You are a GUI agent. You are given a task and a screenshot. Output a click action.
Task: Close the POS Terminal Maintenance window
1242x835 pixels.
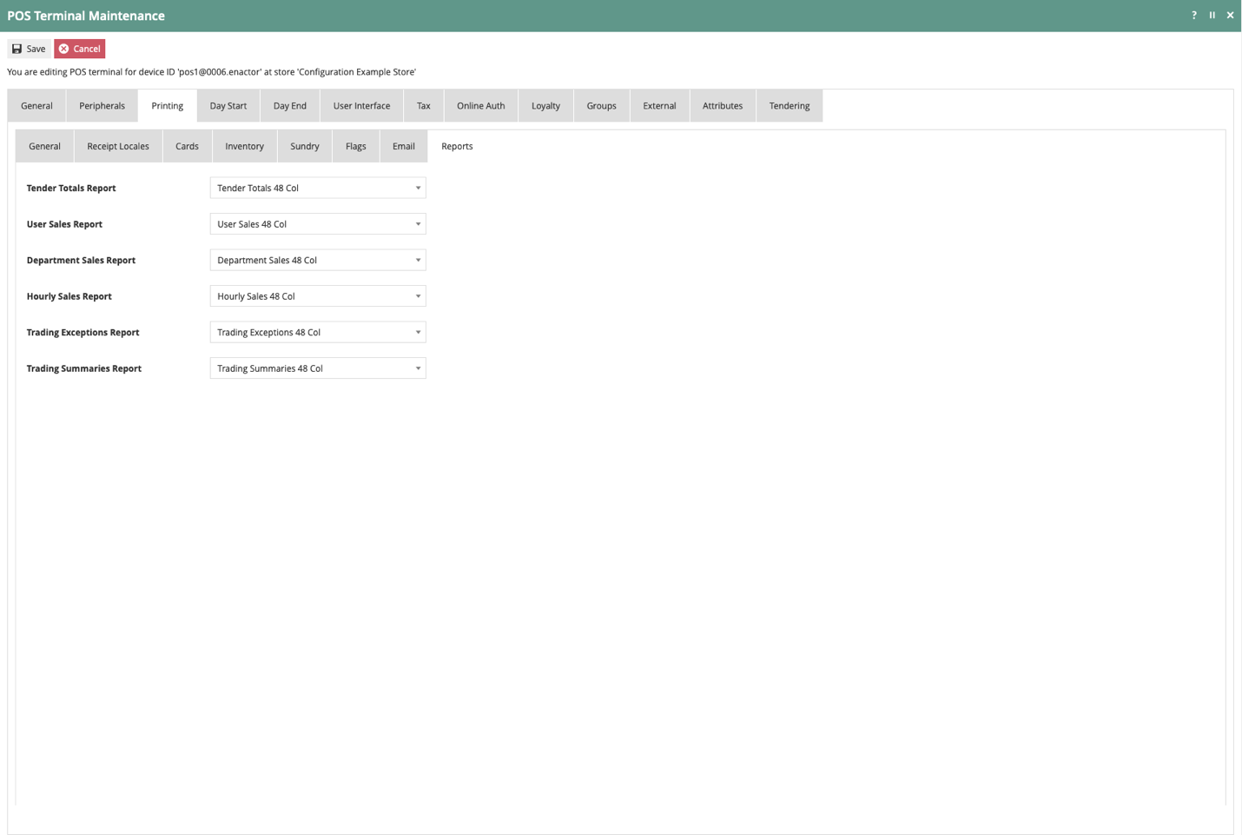pos(1230,15)
